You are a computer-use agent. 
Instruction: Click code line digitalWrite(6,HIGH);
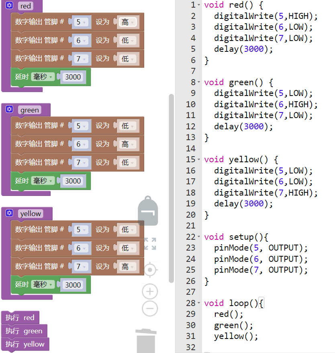pos(266,104)
